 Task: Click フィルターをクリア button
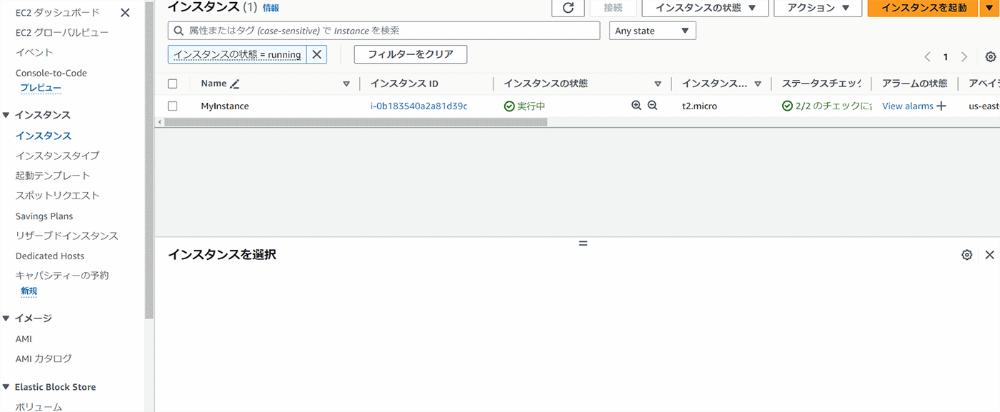click(x=410, y=54)
